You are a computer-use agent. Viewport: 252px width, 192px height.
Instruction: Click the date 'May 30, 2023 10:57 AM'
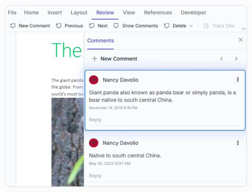click(110, 163)
